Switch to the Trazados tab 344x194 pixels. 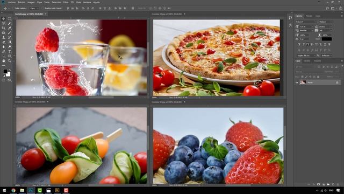click(318, 61)
